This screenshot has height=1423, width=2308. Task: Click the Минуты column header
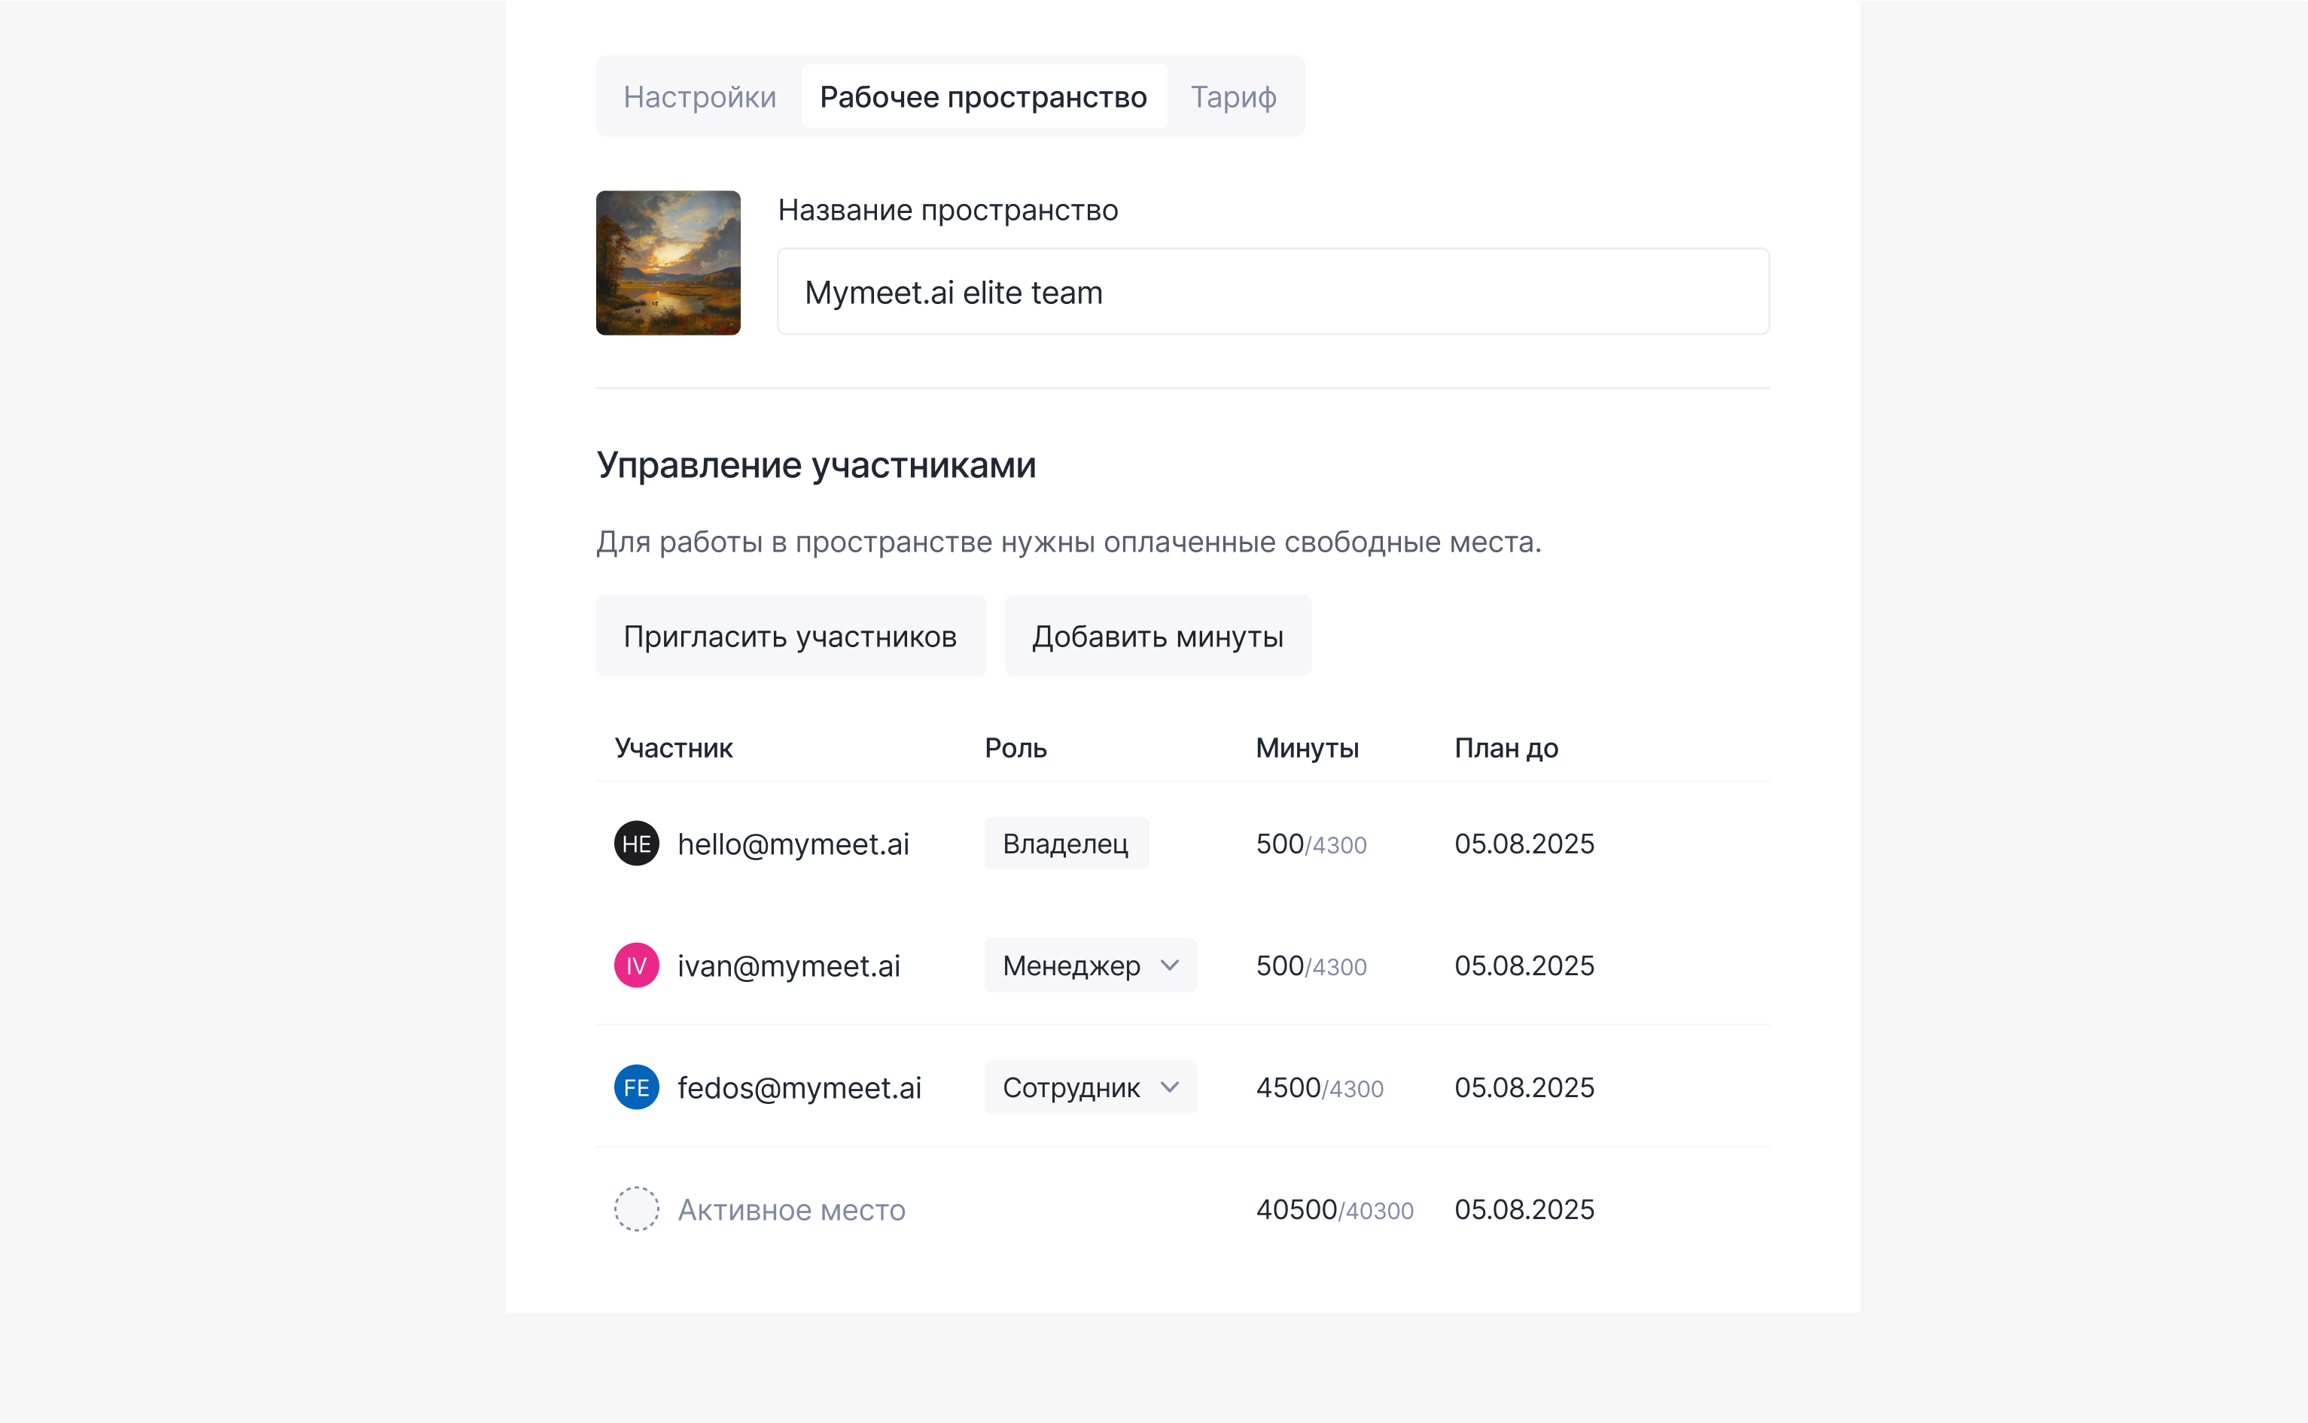(1307, 748)
